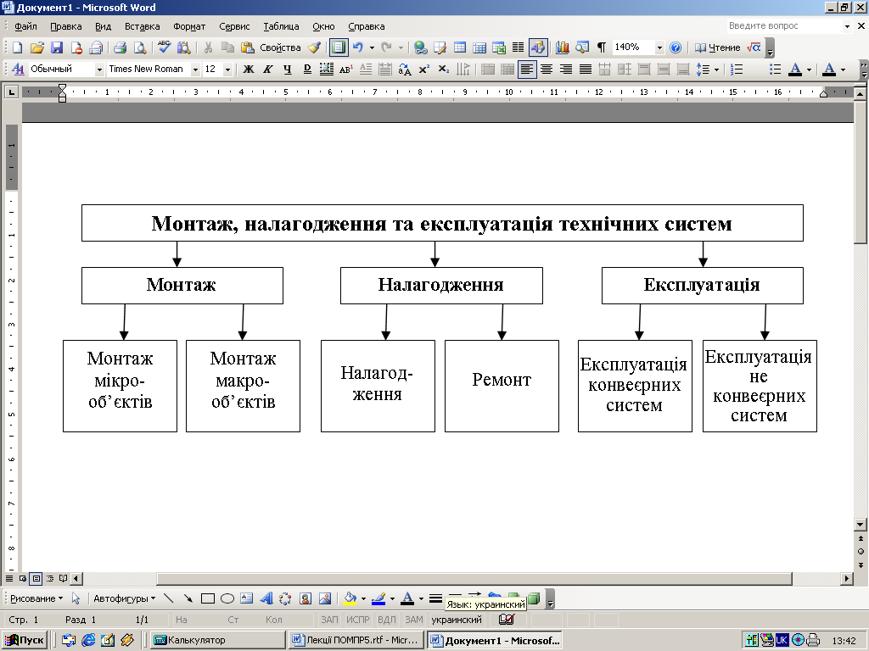The height and width of the screenshot is (651, 869).
Task: Select the Arrow drawing tool
Action: tap(188, 598)
